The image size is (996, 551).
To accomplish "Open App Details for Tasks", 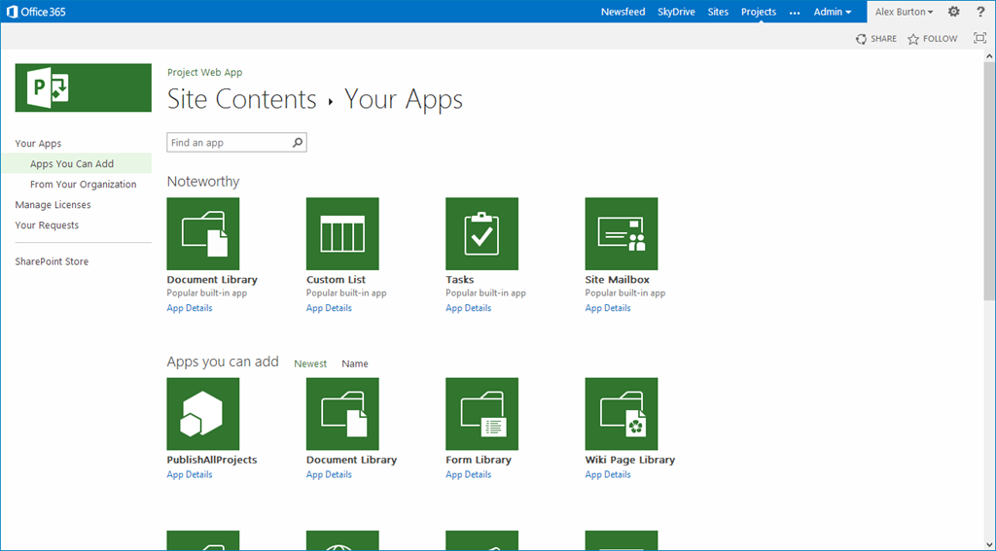I will click(468, 308).
